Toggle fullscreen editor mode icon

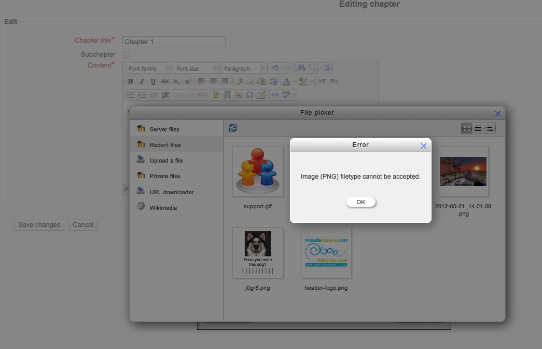[x=326, y=68]
